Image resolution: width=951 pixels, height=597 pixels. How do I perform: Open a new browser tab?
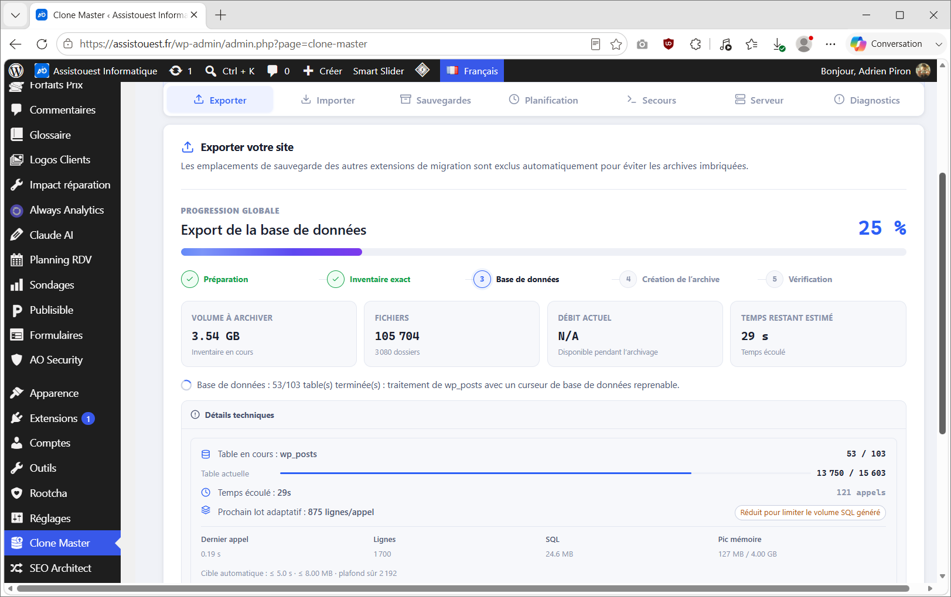[221, 15]
